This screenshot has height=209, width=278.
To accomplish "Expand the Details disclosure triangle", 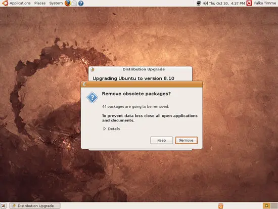I will 105,129.
